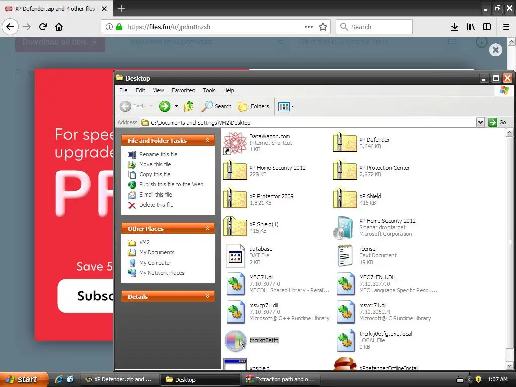
Task: Select the MFC71ENU.DLL file icon
Action: [345, 284]
